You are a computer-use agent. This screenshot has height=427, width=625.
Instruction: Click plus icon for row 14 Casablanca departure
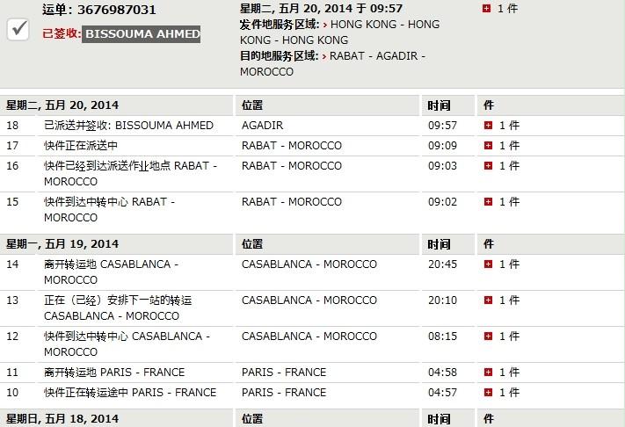[489, 264]
